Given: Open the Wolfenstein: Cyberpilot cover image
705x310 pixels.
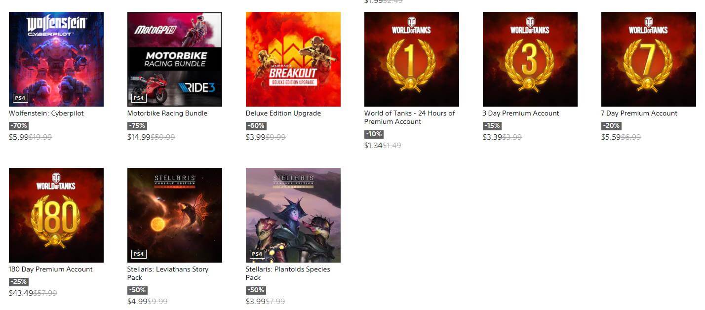Looking at the screenshot, I should [x=56, y=59].
